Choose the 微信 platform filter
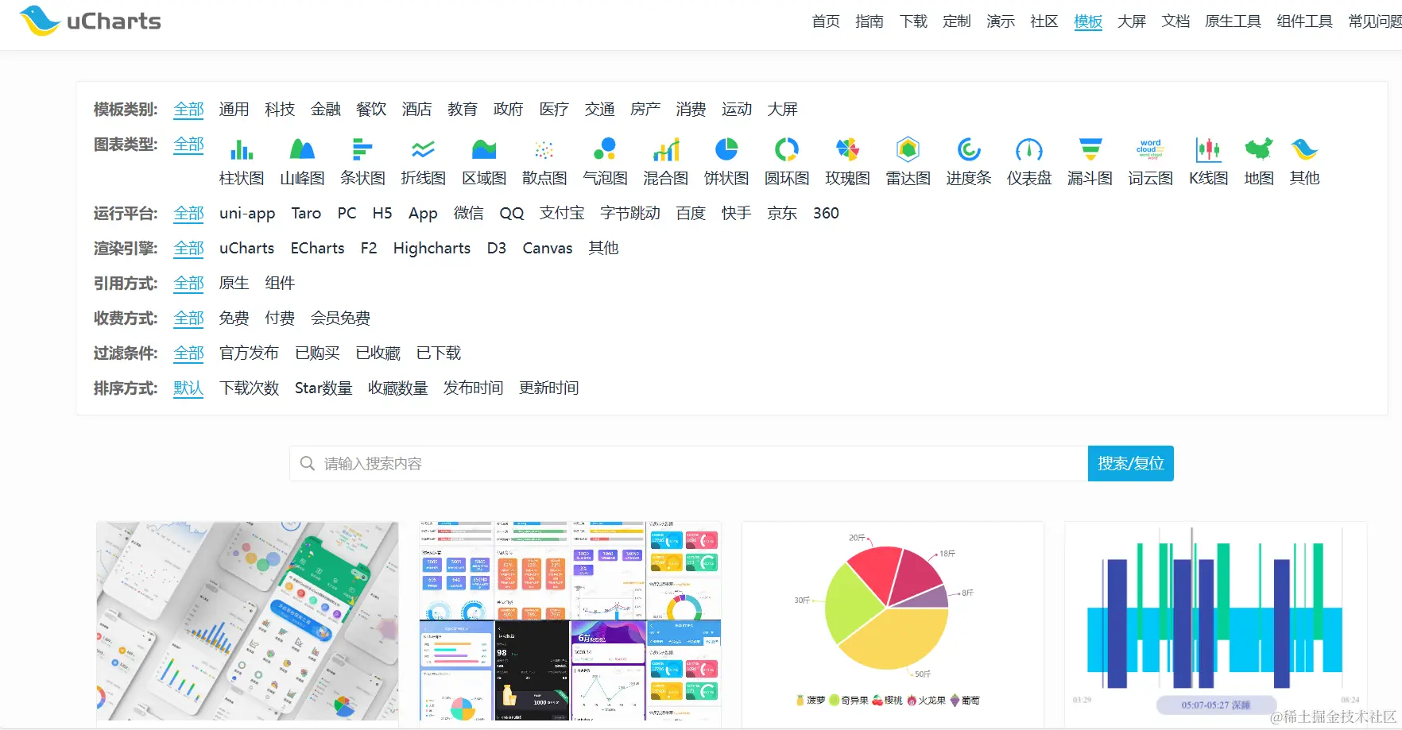The width and height of the screenshot is (1402, 730). (x=469, y=213)
